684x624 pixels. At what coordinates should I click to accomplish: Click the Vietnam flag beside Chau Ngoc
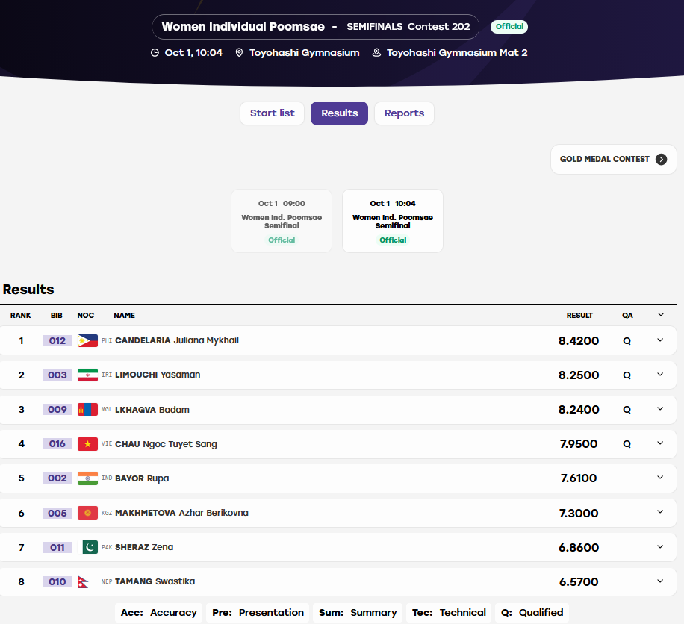click(87, 444)
